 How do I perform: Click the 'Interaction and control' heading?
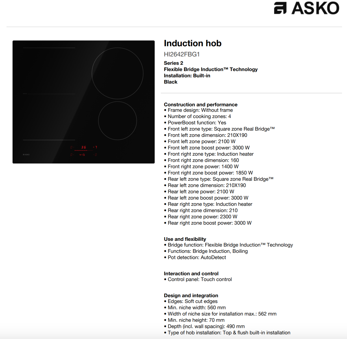(x=191, y=273)
